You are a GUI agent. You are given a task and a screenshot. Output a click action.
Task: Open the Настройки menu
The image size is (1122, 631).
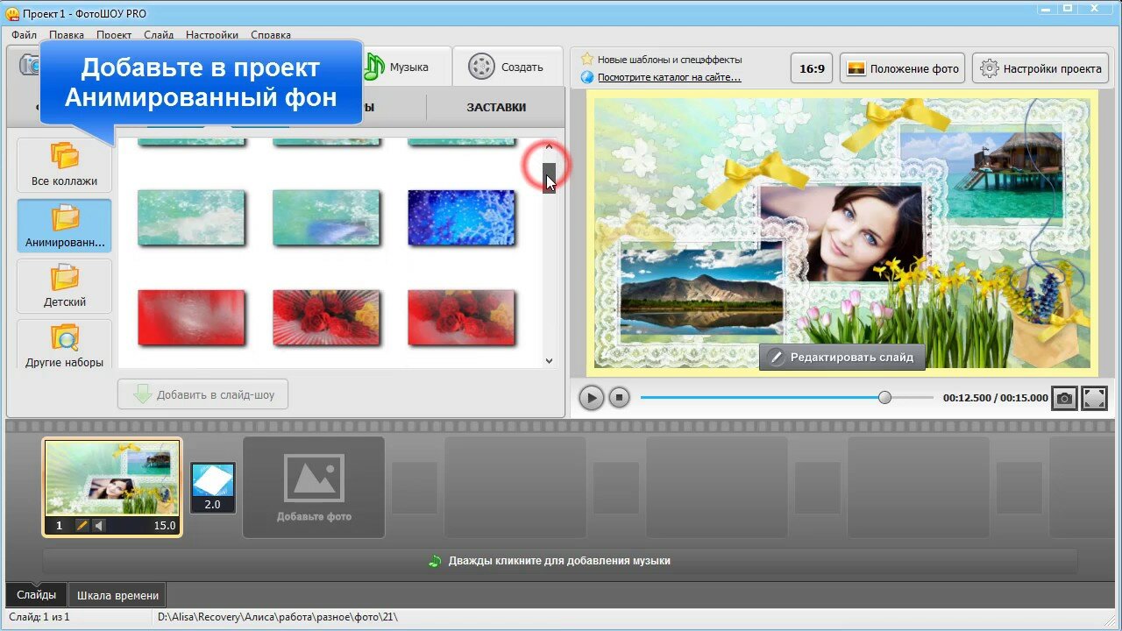click(x=212, y=35)
